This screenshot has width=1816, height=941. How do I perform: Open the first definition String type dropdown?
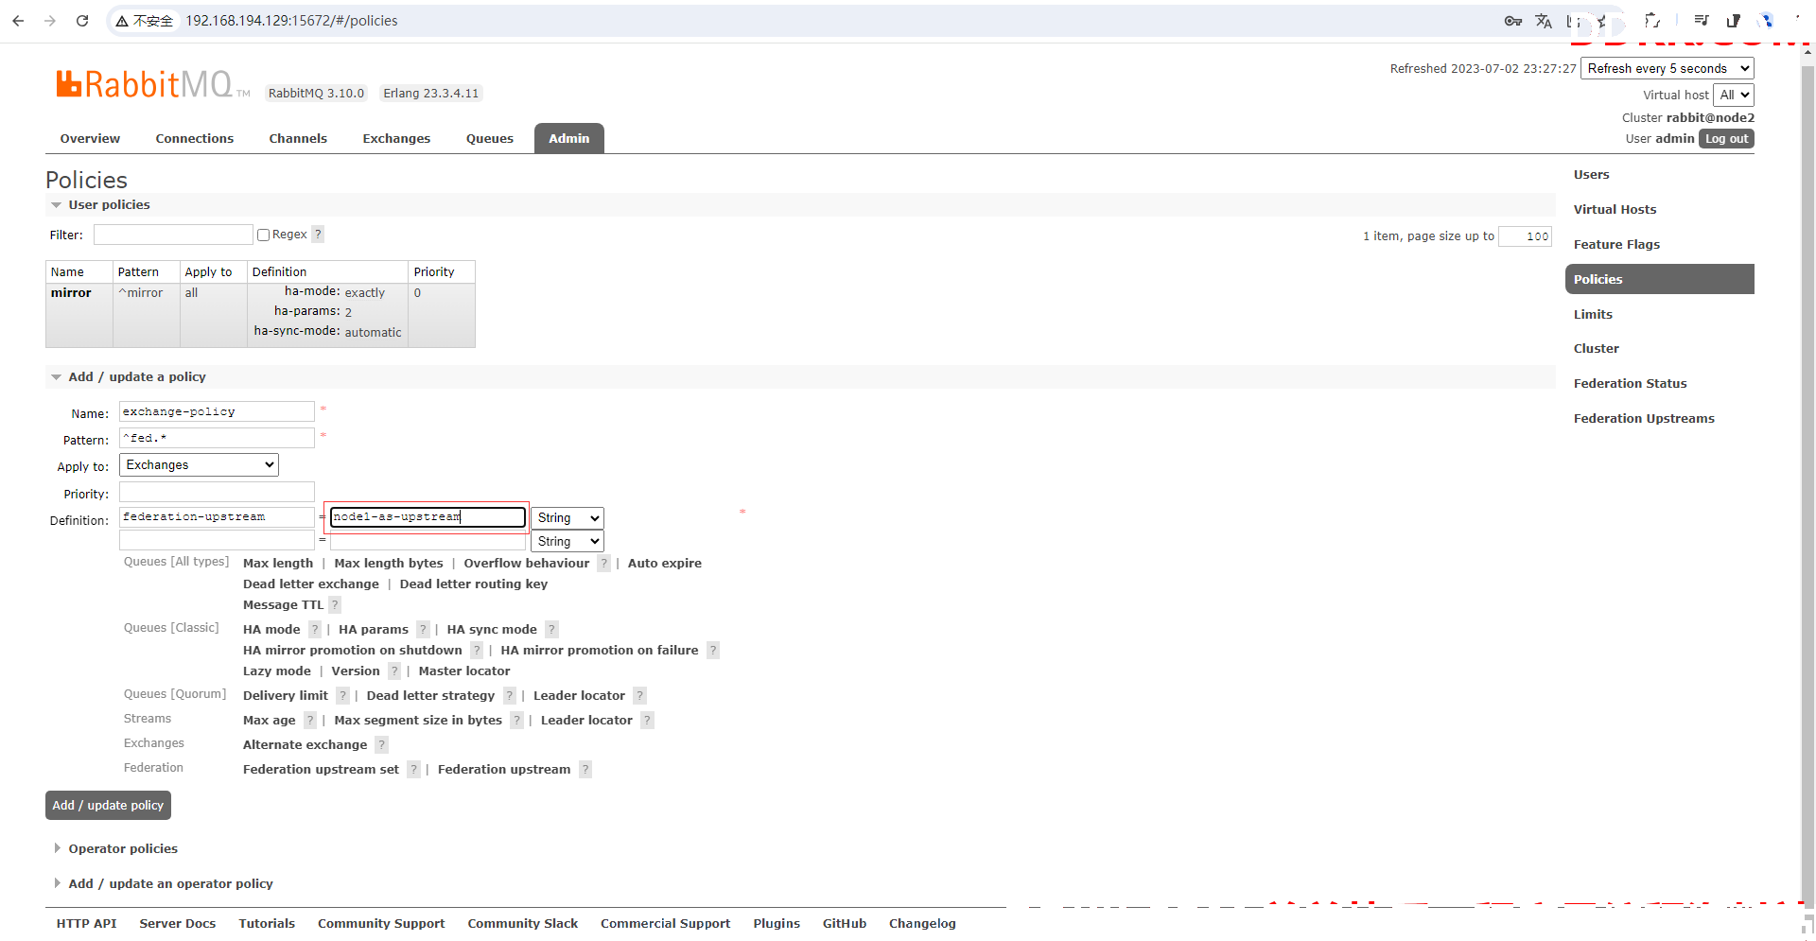[567, 517]
